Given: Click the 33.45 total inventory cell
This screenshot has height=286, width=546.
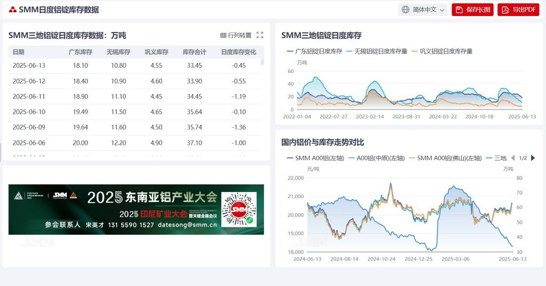Looking at the screenshot, I should (x=194, y=66).
